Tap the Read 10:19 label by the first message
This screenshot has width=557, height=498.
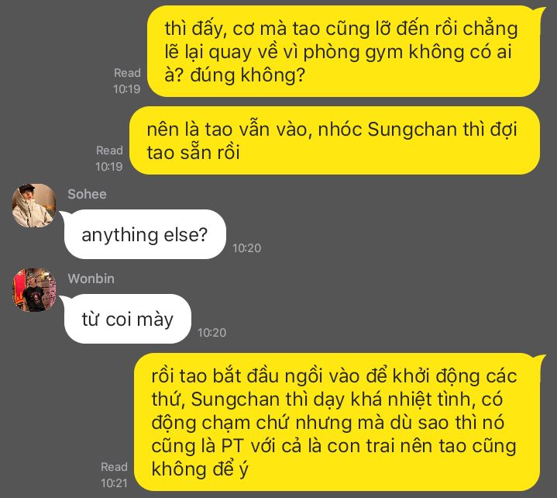[127, 81]
